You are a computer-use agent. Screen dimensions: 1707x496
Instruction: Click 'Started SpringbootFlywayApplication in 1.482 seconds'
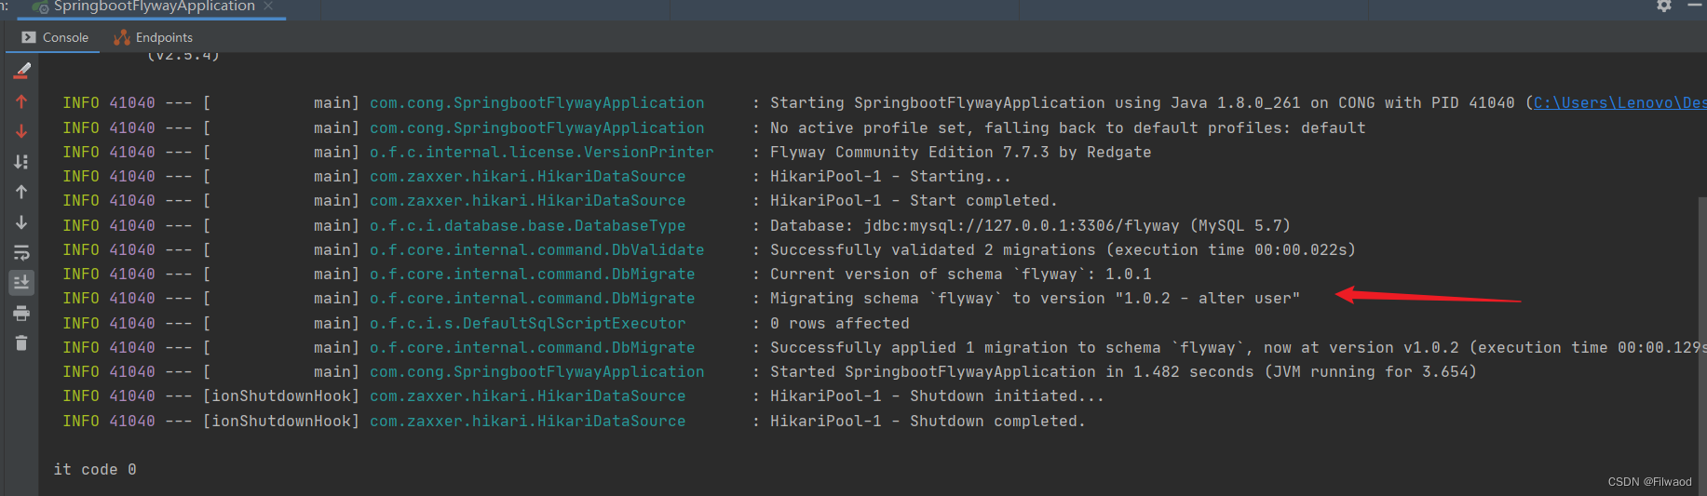click(1123, 372)
